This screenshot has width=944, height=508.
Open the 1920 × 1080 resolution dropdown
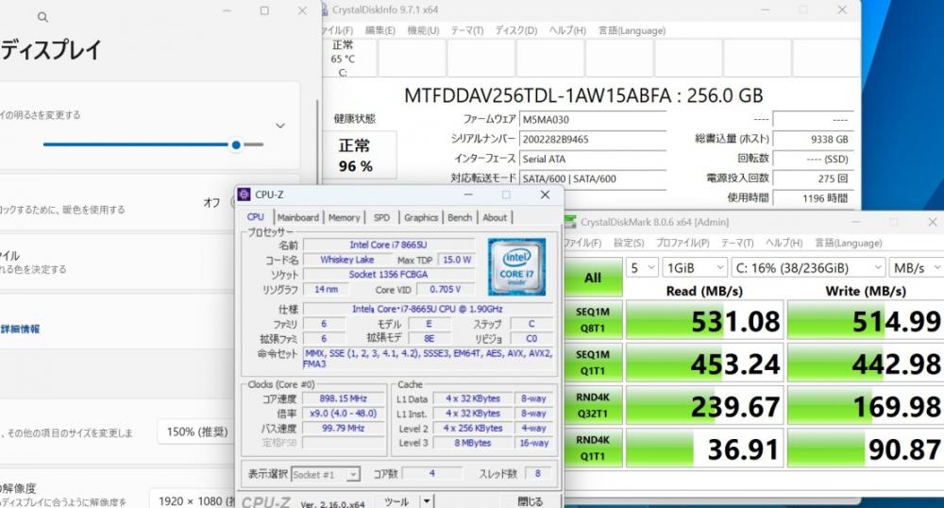click(x=193, y=500)
